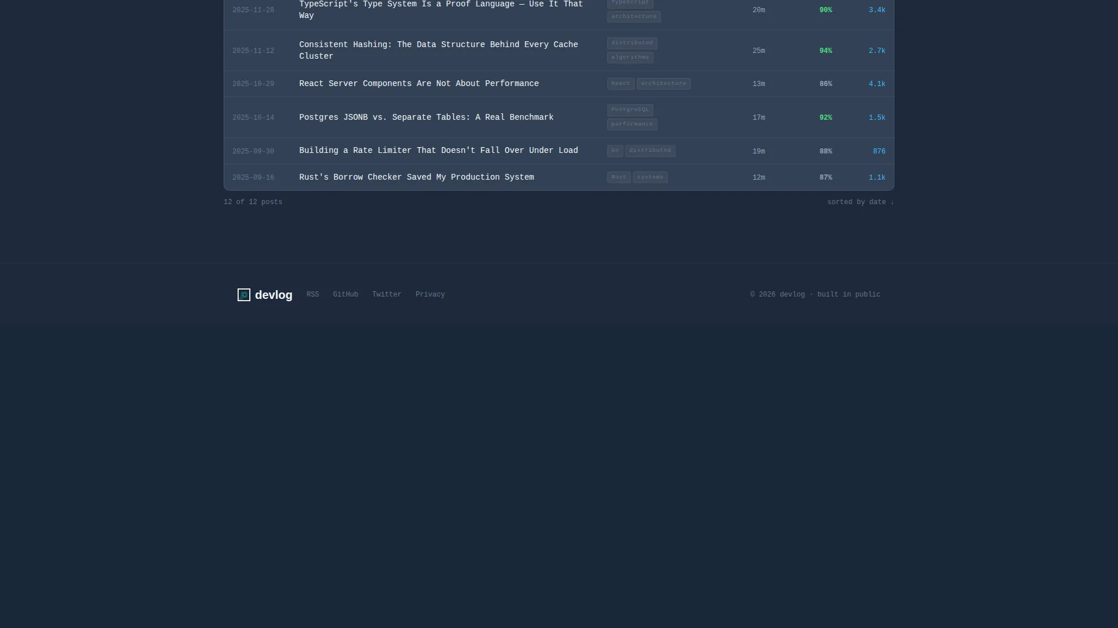Click the date 2025-11-12

pos(253,51)
